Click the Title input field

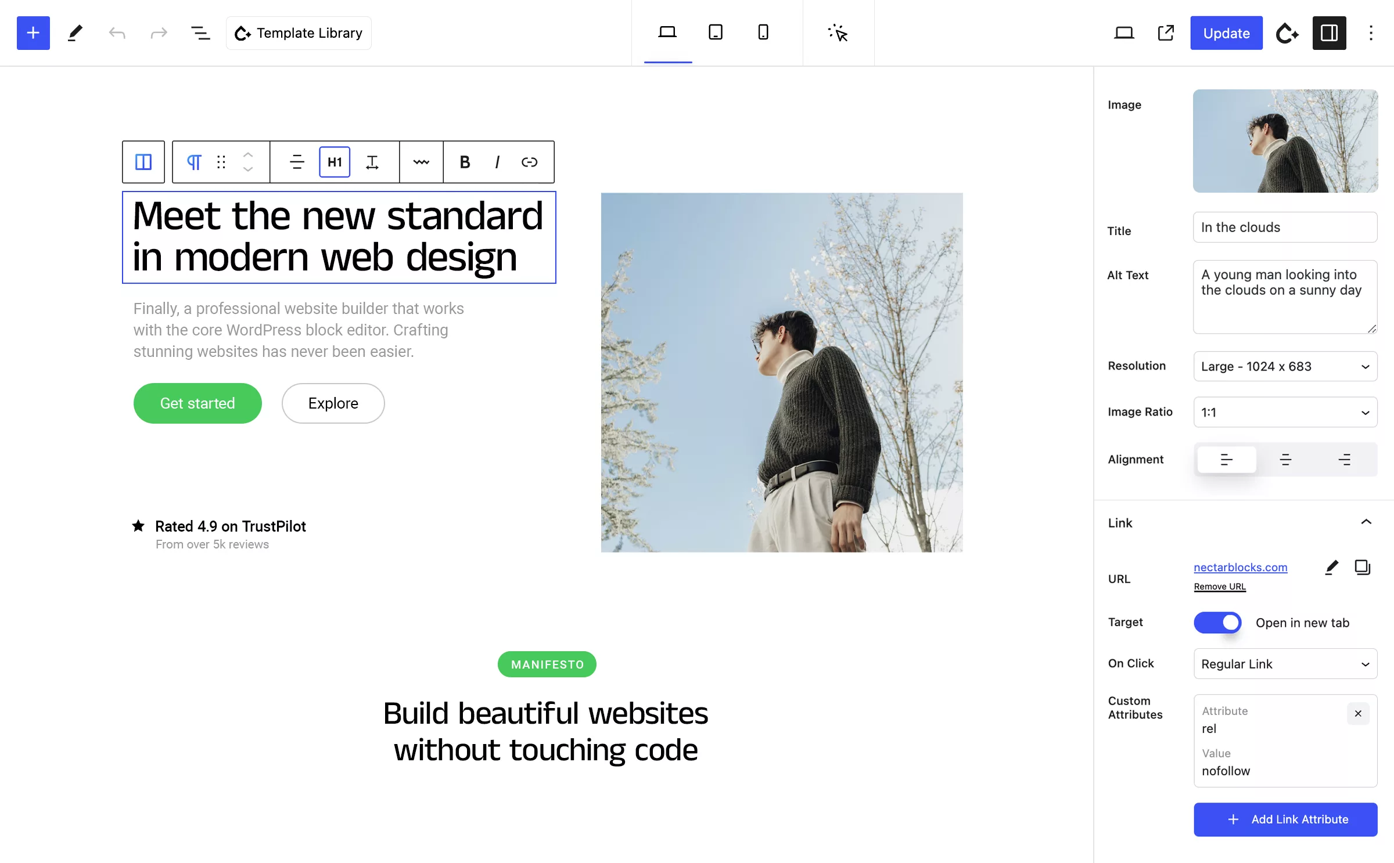pyautogui.click(x=1285, y=228)
